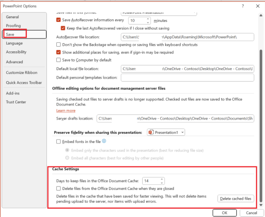Viewport: 265px width, 217px height.
Task: Click the vertical scrollbar thumb
Action: tap(261, 126)
